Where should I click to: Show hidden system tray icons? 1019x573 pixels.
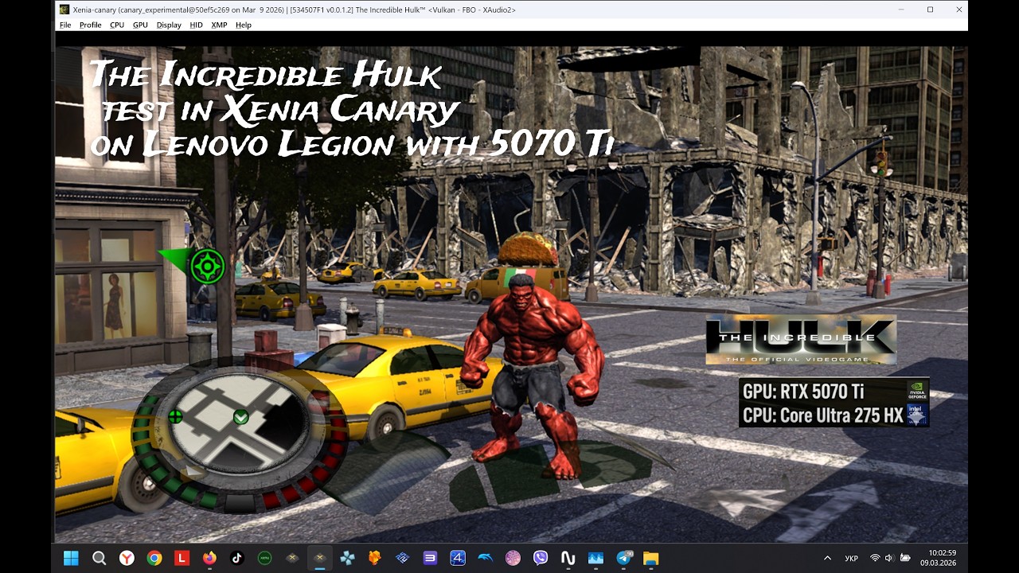[x=827, y=558]
